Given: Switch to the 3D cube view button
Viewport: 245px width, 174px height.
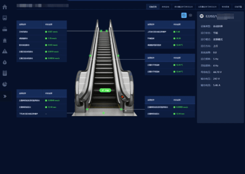Looking at the screenshot, I should coord(190,15).
